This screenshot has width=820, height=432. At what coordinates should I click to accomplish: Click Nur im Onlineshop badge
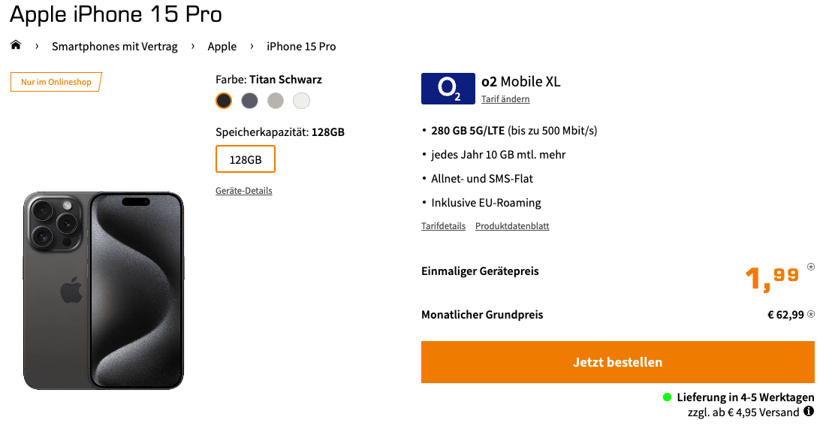click(x=56, y=82)
